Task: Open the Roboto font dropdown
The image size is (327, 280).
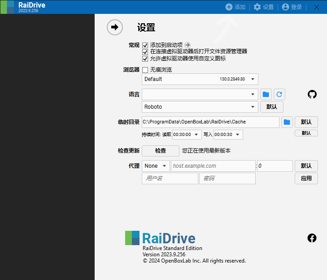Action: coord(200,107)
